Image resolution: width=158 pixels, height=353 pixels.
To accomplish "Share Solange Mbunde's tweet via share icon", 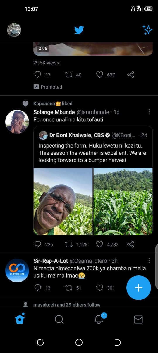I will 130,244.
